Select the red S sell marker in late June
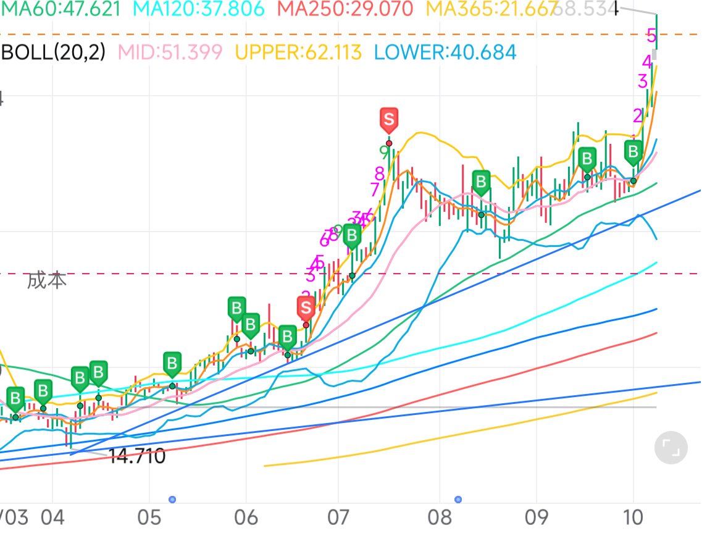The image size is (723, 549). tap(306, 308)
